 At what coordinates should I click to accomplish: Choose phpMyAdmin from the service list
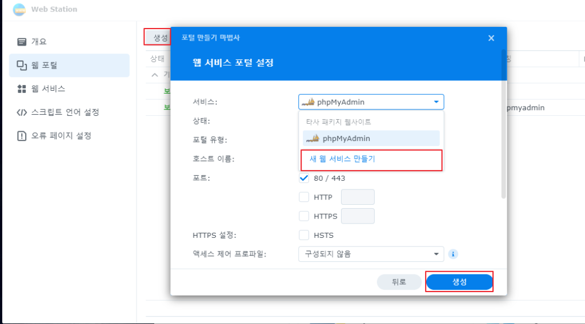coord(371,138)
